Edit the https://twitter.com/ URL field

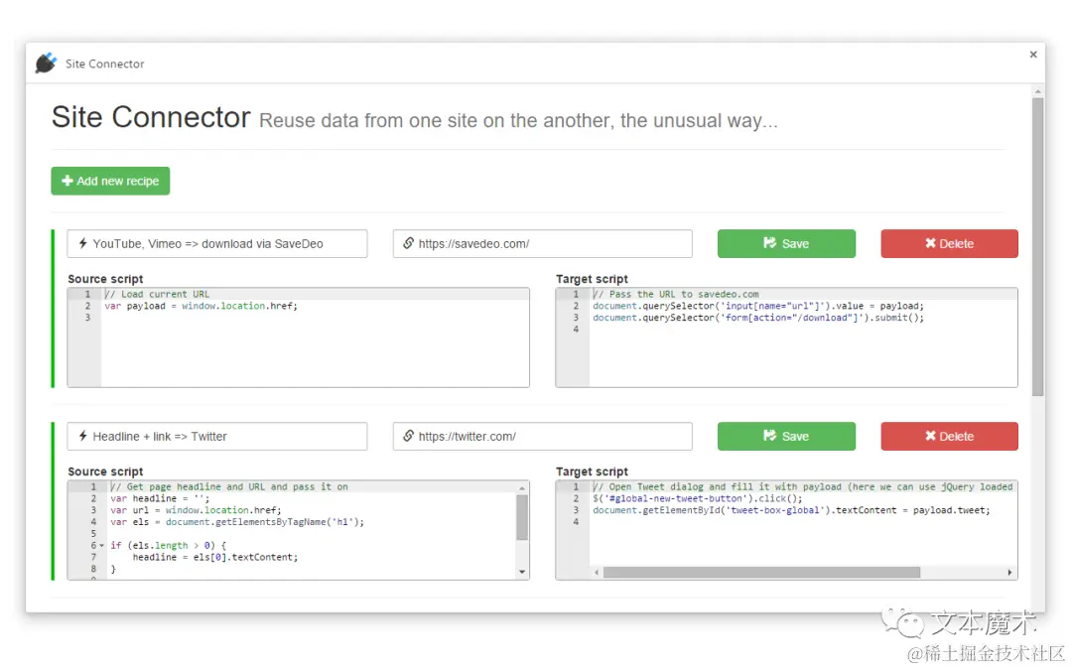tap(542, 436)
